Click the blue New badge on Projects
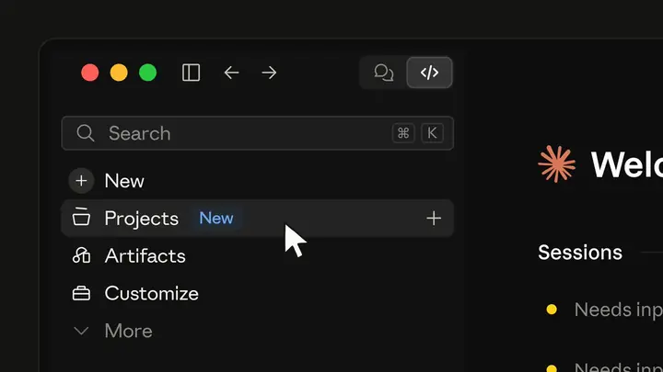The height and width of the screenshot is (372, 663). (216, 218)
